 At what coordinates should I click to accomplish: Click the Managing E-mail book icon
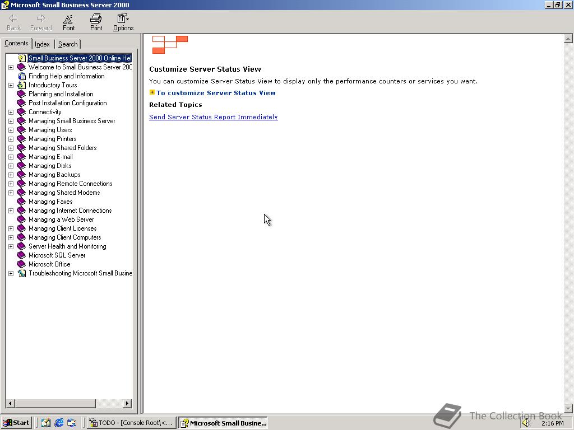point(22,157)
